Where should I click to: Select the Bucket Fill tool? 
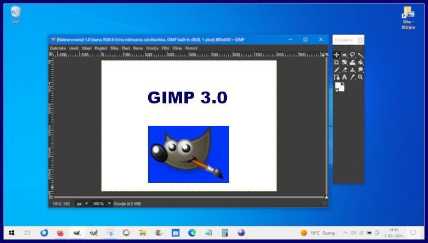click(x=360, y=62)
